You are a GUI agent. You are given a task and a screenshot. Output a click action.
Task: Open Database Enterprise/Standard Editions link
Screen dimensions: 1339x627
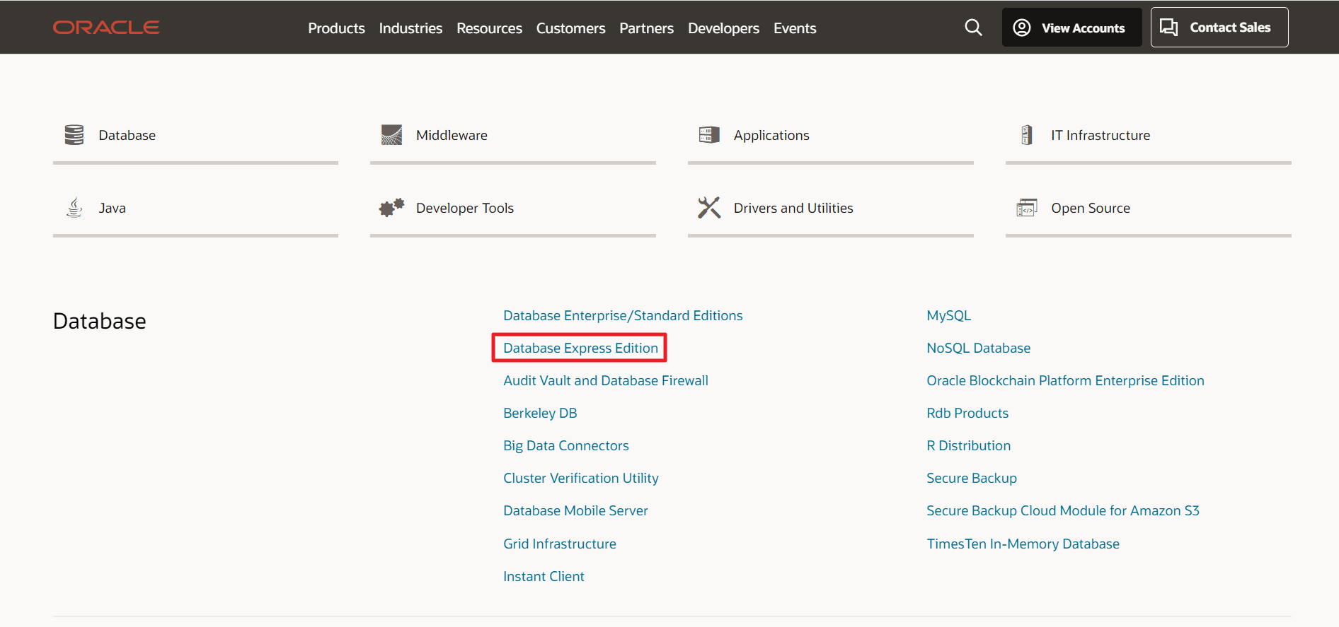(x=623, y=315)
